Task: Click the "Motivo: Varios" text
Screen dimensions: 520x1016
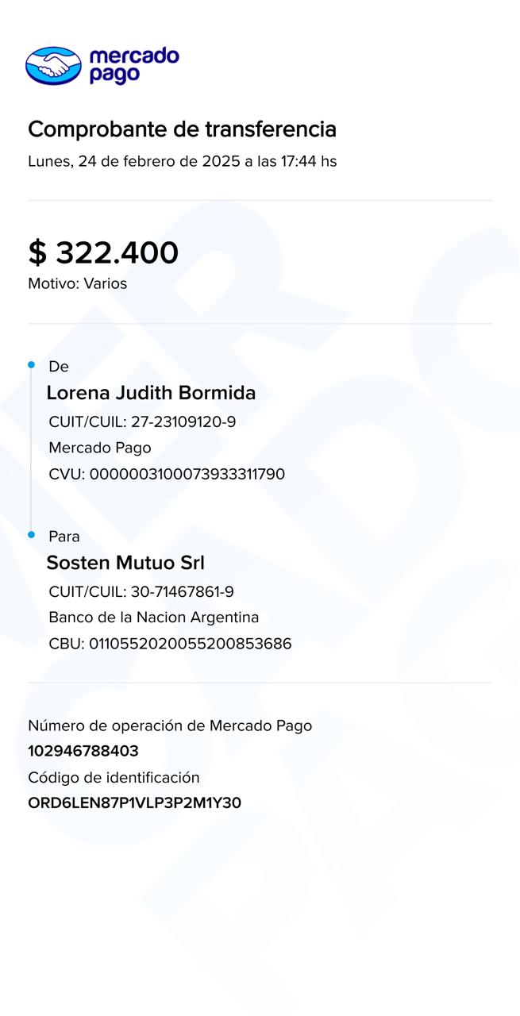Action: pyautogui.click(x=77, y=283)
